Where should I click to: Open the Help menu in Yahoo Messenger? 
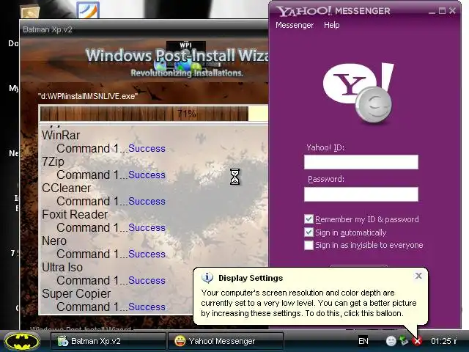pos(332,25)
